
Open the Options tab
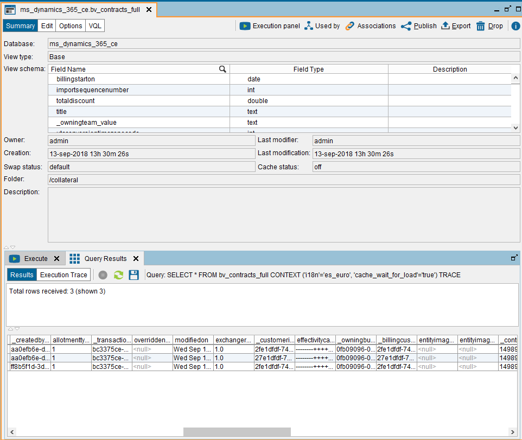[71, 26]
